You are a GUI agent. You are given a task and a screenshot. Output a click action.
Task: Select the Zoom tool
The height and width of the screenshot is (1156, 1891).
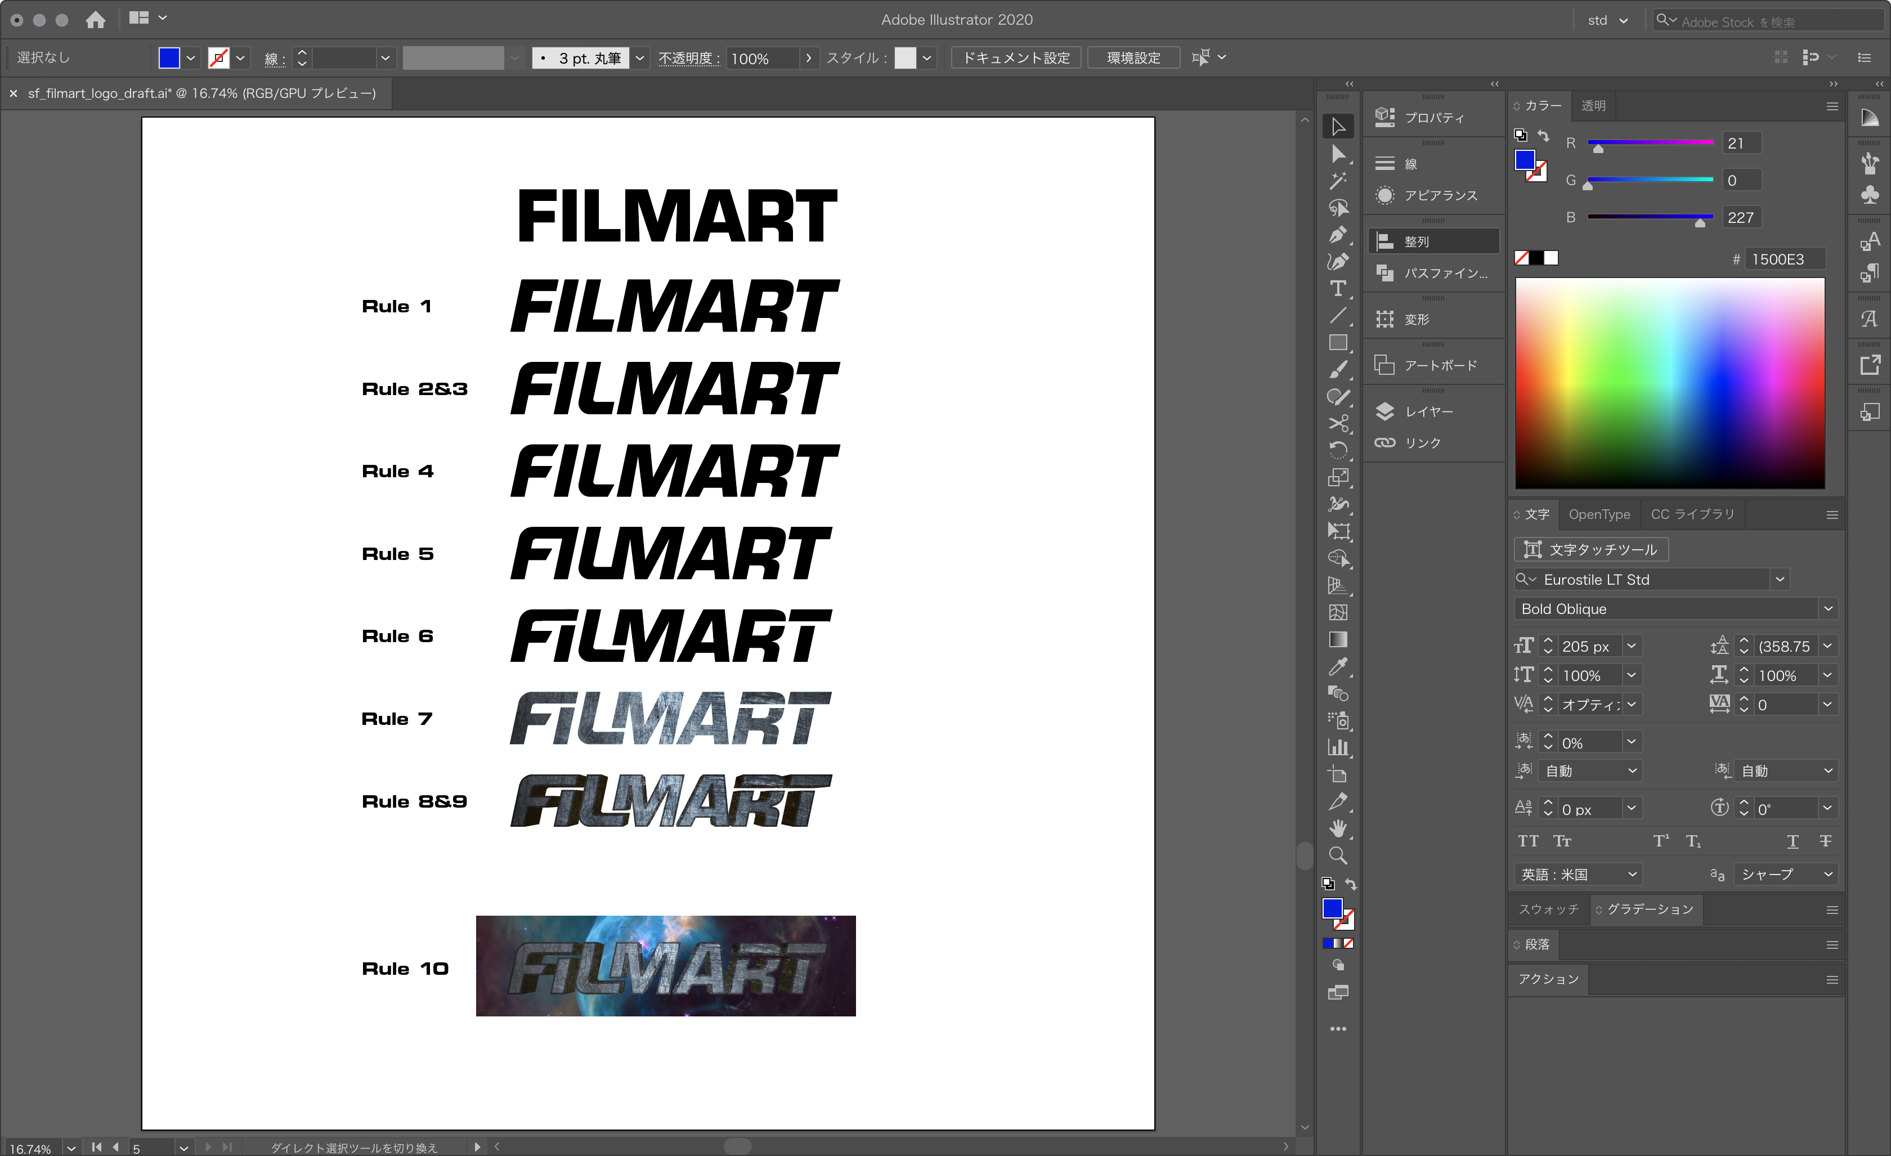click(1338, 855)
